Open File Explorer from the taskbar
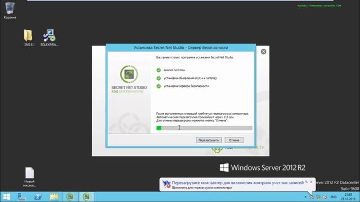 click(x=54, y=197)
